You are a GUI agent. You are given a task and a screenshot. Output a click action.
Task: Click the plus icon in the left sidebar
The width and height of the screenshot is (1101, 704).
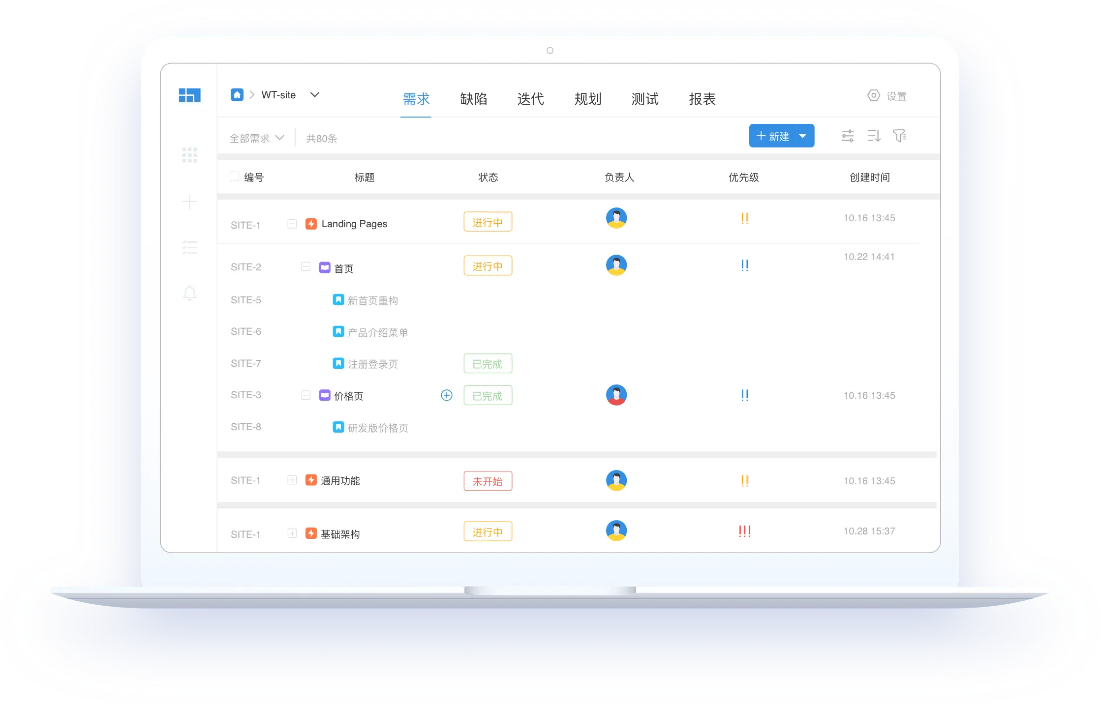189,202
